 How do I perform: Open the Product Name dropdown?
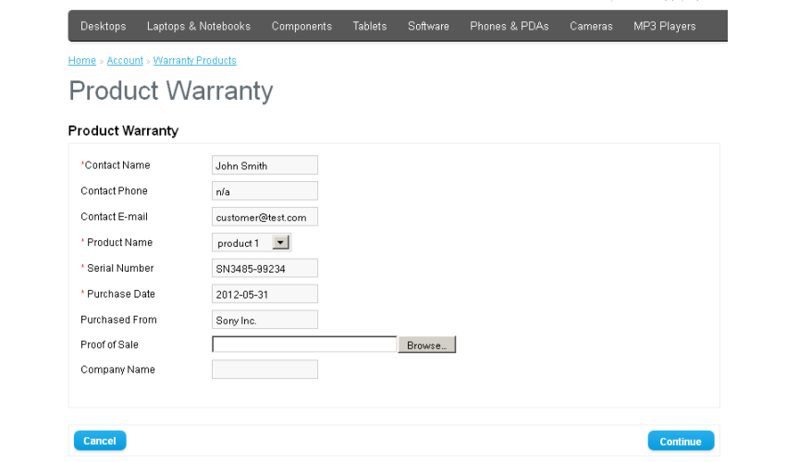[x=252, y=242]
